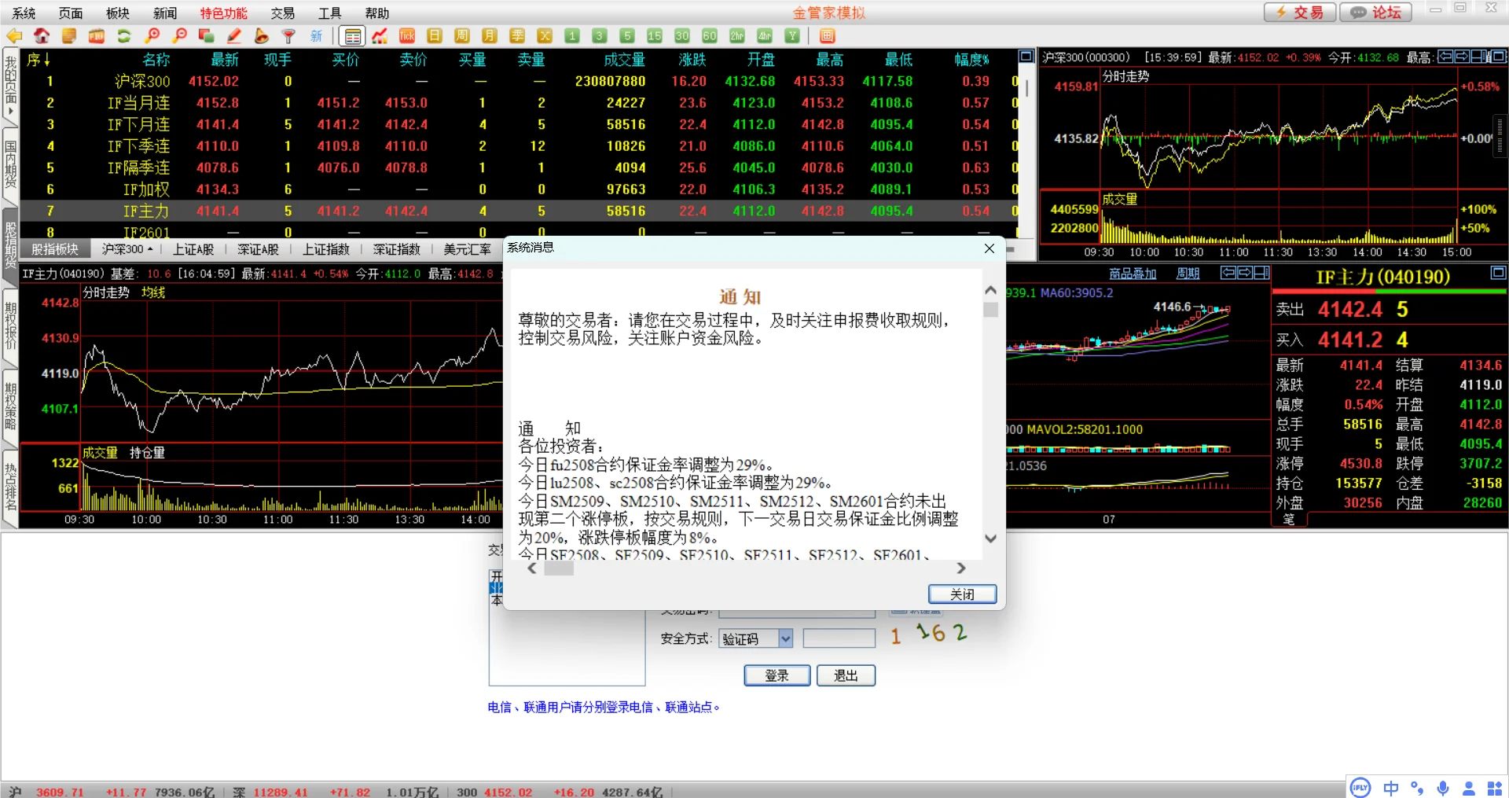Select the quarterly (季) K-line period
This screenshot has width=1509, height=798.
(517, 36)
